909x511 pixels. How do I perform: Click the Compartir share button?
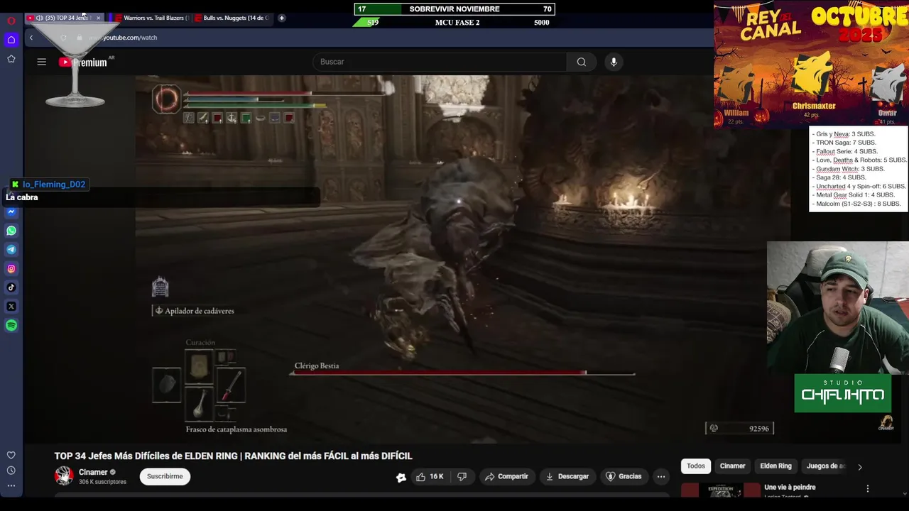pyautogui.click(x=506, y=477)
